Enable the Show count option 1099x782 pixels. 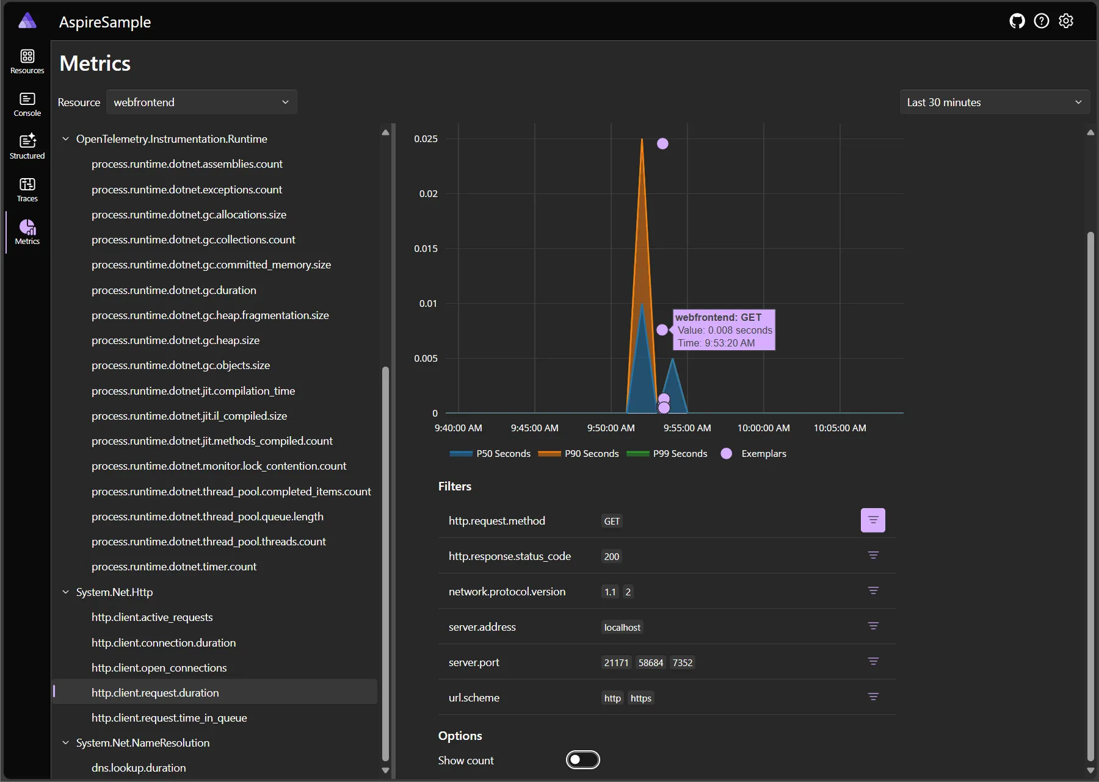(582, 759)
